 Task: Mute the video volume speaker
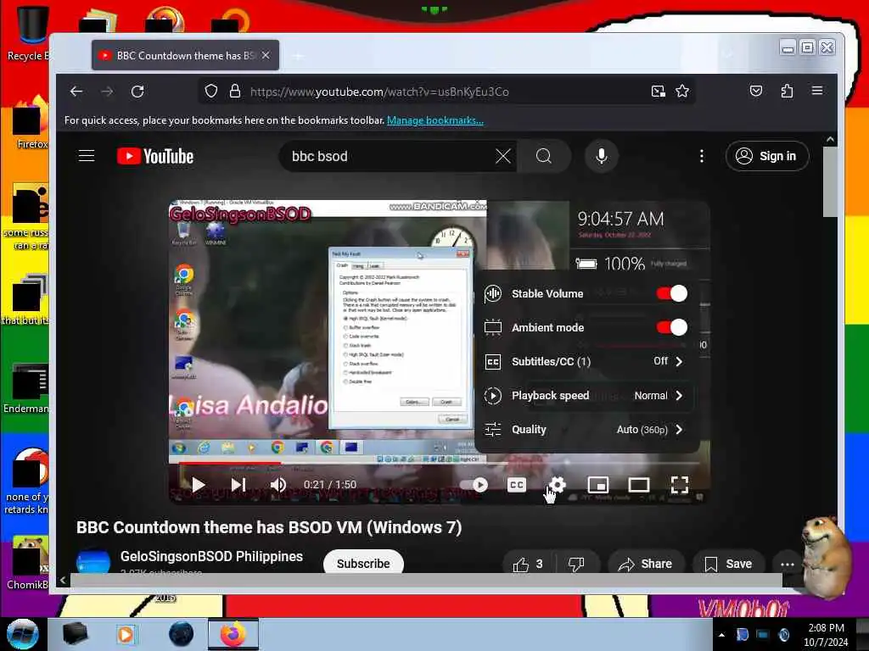[x=278, y=485]
